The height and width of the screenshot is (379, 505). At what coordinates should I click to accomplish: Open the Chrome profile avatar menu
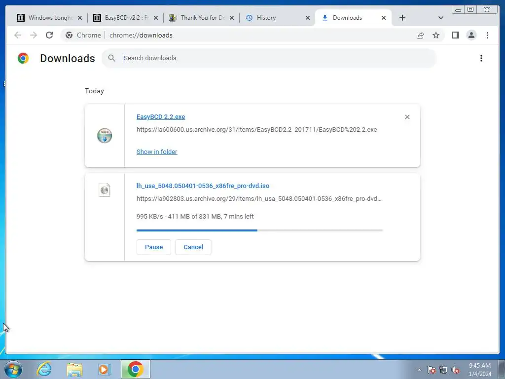(471, 35)
